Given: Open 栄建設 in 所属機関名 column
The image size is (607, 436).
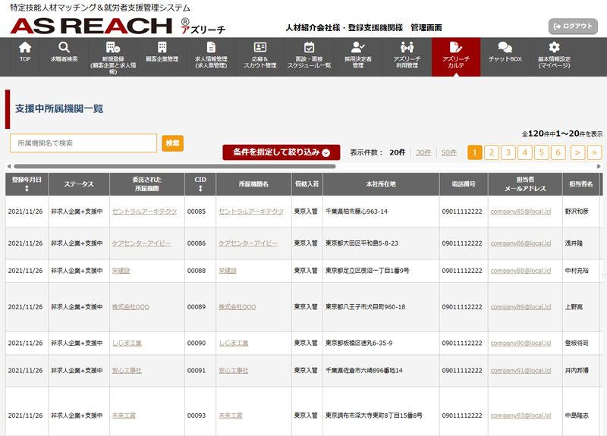Looking at the screenshot, I should [228, 271].
